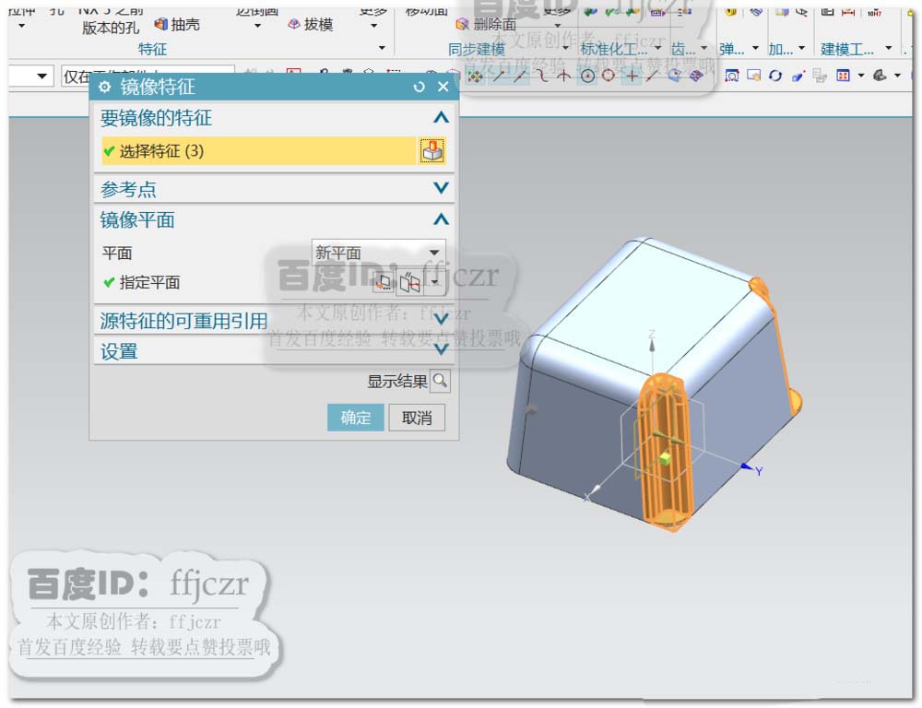Click the select feature icon beside 选择特征 (3)
This screenshot has height=708, width=922.
pyautogui.click(x=432, y=150)
